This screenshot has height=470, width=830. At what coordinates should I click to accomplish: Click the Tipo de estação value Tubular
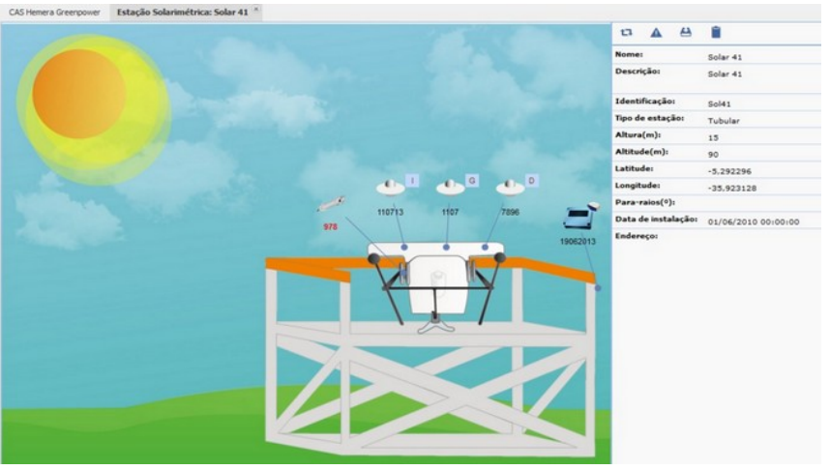pos(725,121)
